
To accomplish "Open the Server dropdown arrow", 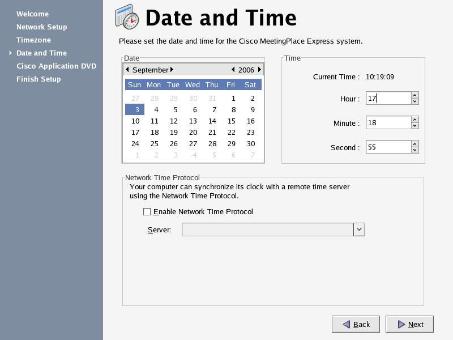I will pos(359,229).
